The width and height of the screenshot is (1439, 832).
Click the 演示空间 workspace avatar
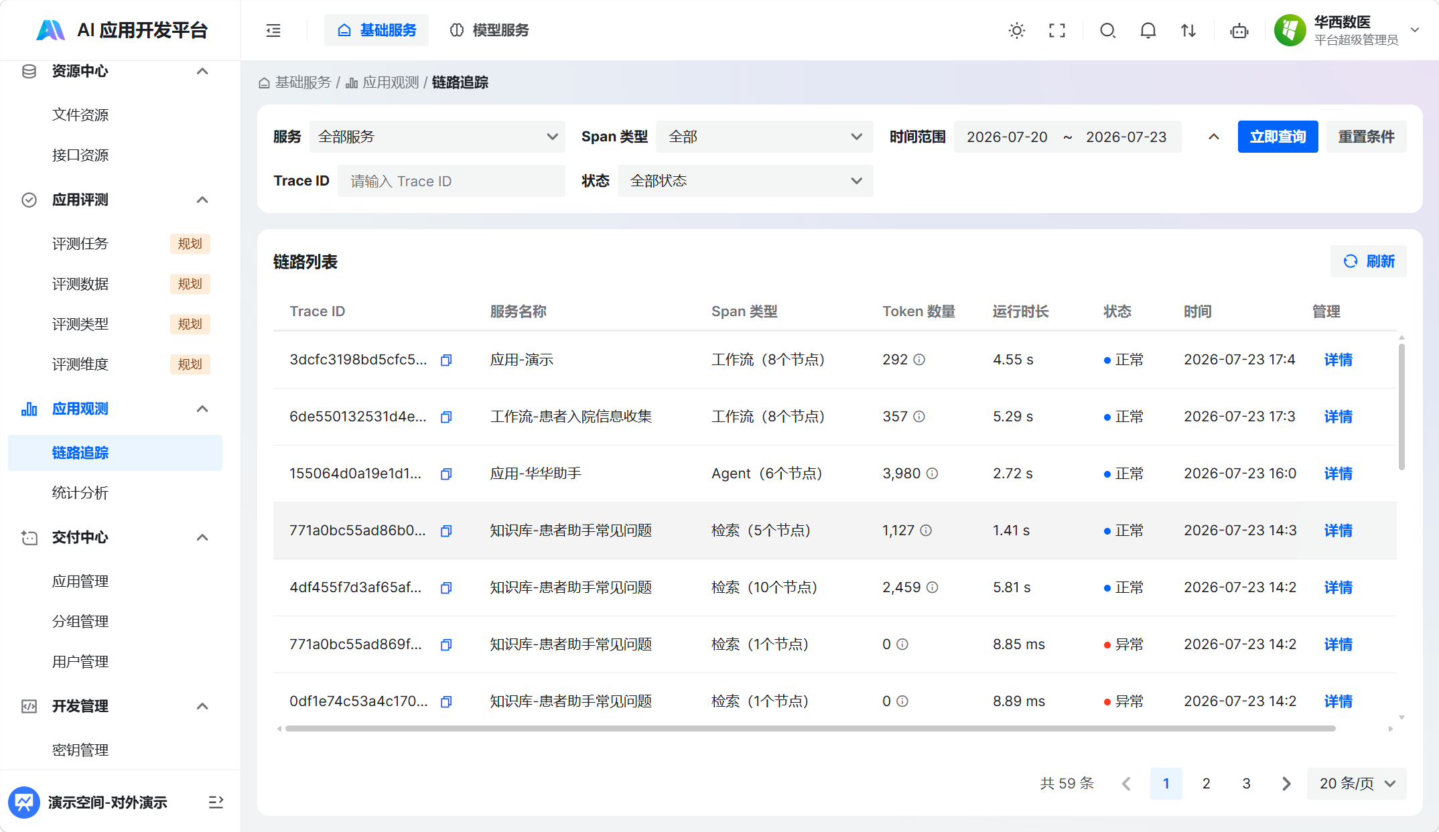[24, 802]
